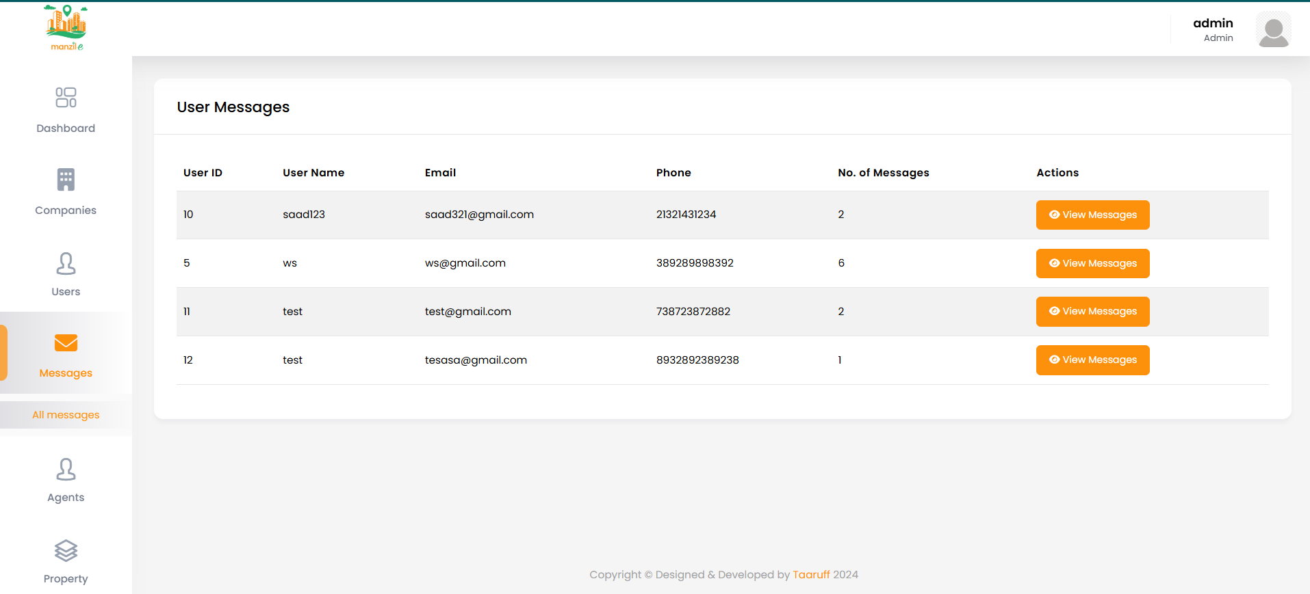
Task: Click the Email column header
Action: [x=440, y=173]
